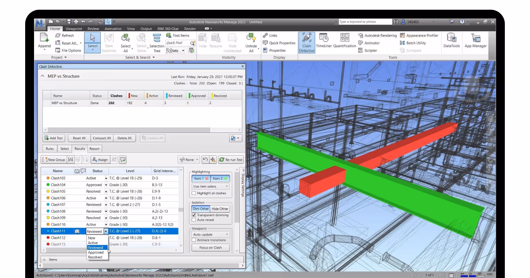Click the Focus on Clash button
The width and height of the screenshot is (530, 278).
coord(211,248)
